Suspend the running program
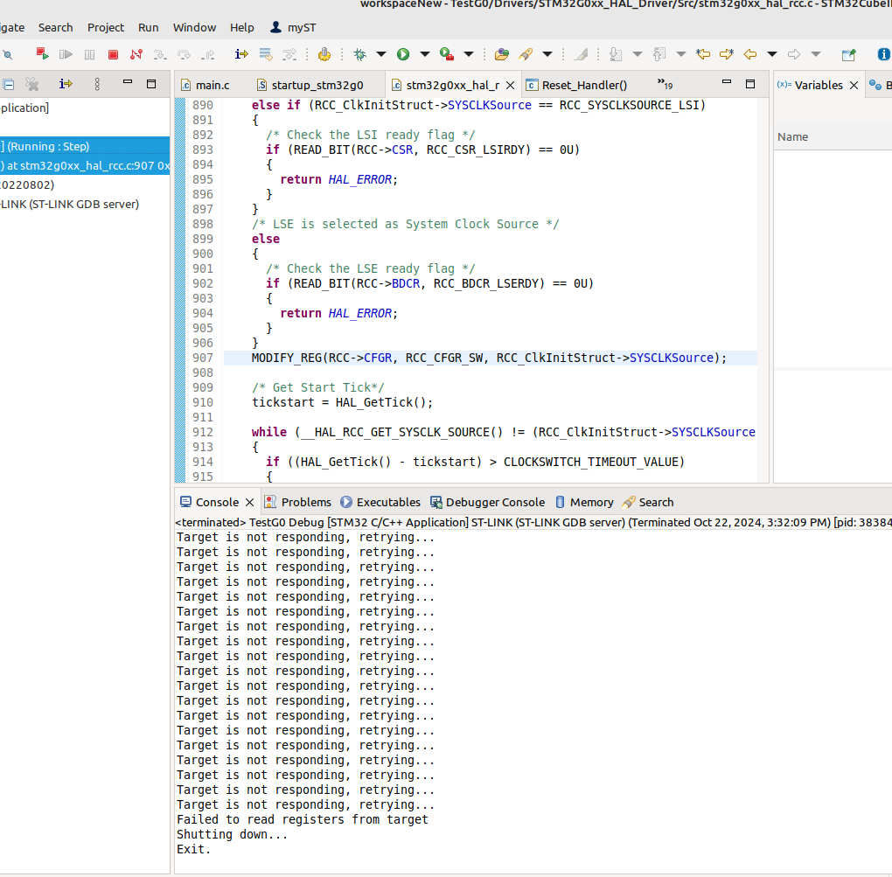892x877 pixels. click(x=89, y=54)
